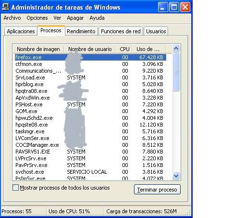Image resolution: width=246 pixels, height=218 pixels.
Task: Click the 9.220 KB memory value
Action: [x=153, y=71]
